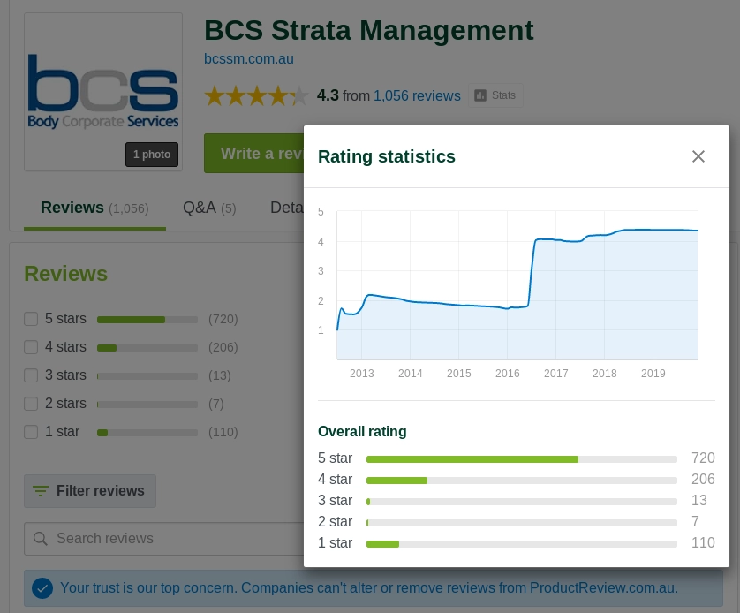Click the (13) count beside 3 stars
The height and width of the screenshot is (613, 740).
click(x=220, y=375)
